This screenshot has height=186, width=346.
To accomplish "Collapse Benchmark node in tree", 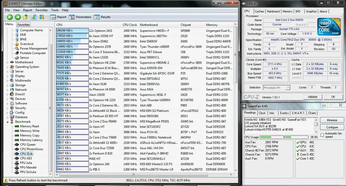I will point(8,122).
